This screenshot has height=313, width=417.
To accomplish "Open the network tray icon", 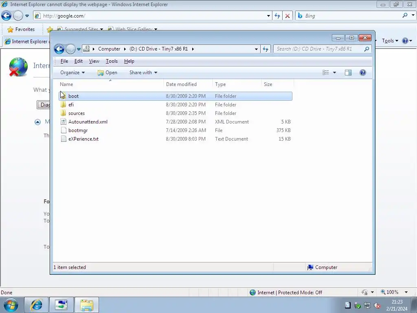I will point(368,306).
